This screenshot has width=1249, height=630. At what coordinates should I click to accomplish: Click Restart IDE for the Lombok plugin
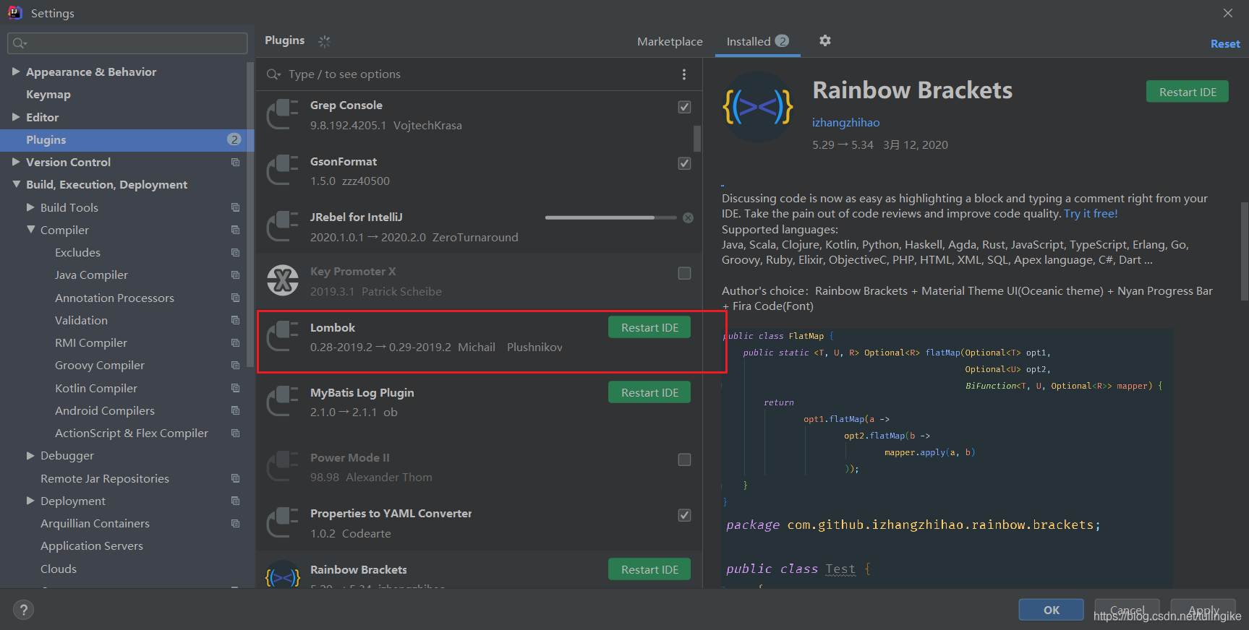[x=649, y=327]
